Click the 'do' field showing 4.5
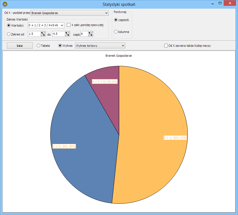This screenshot has width=238, height=215. [x=59, y=34]
